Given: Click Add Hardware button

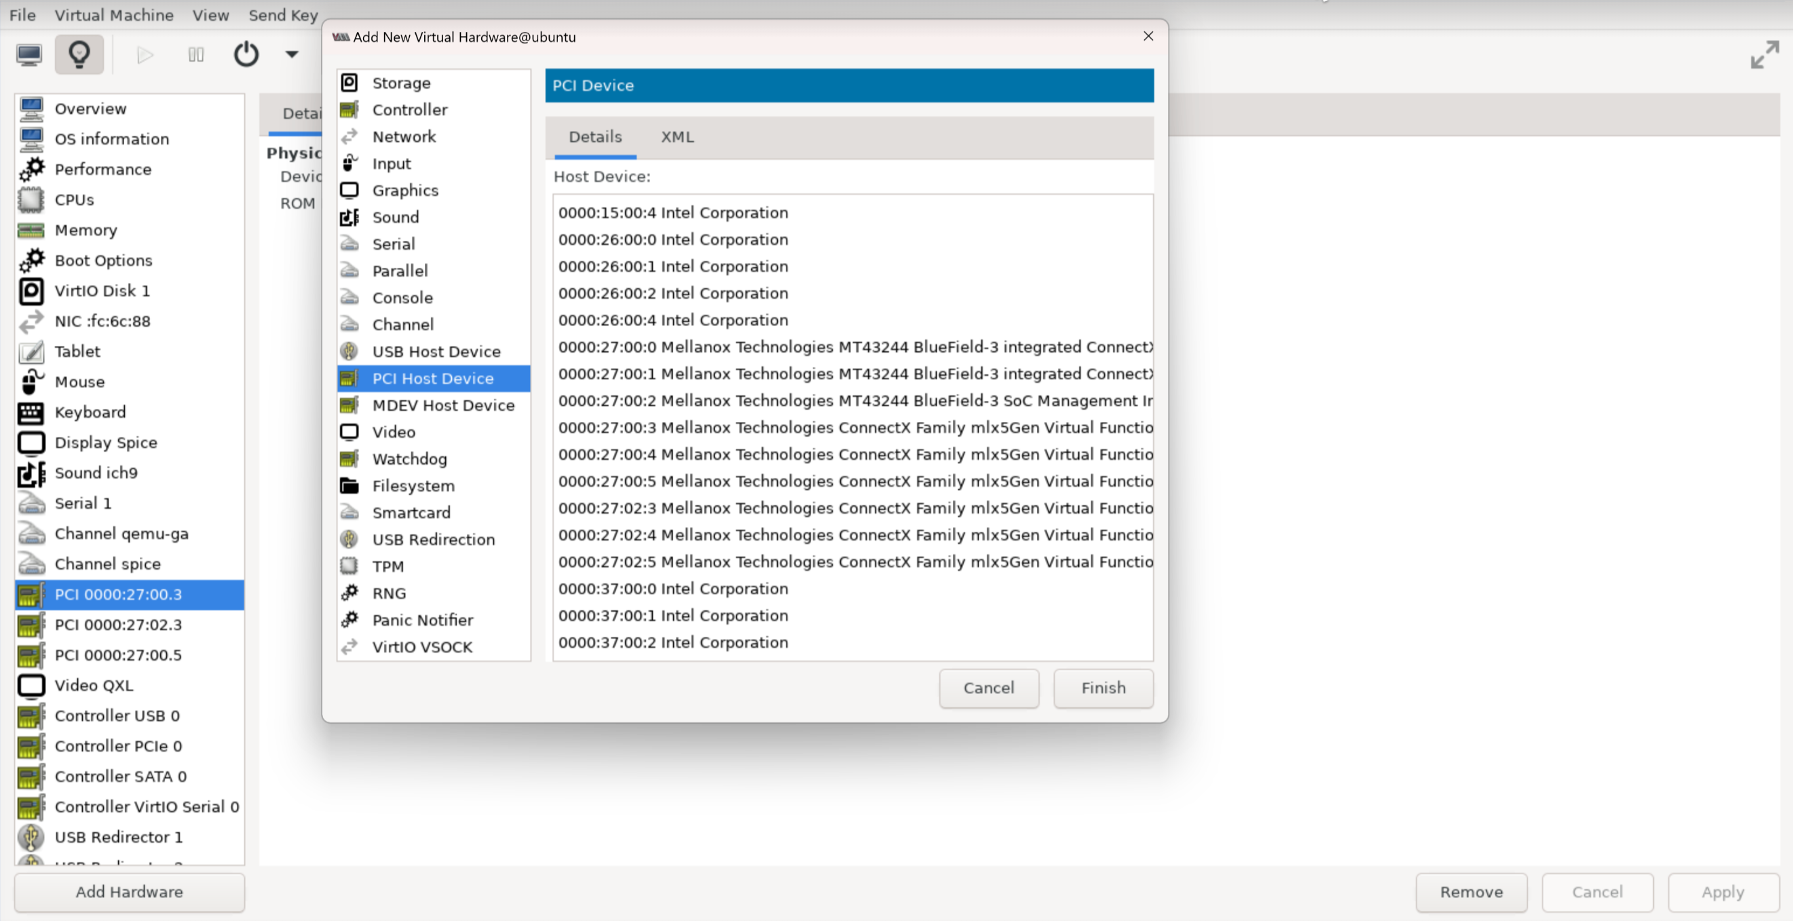Looking at the screenshot, I should (130, 892).
